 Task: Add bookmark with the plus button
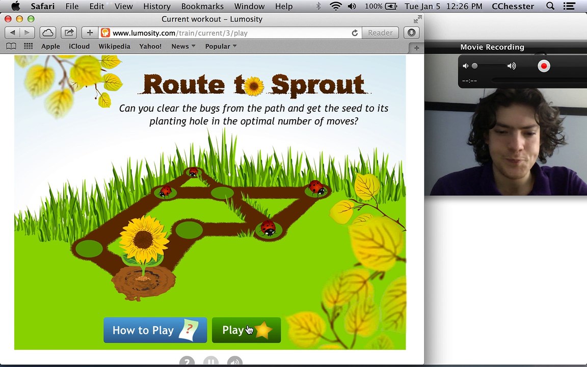pos(90,33)
